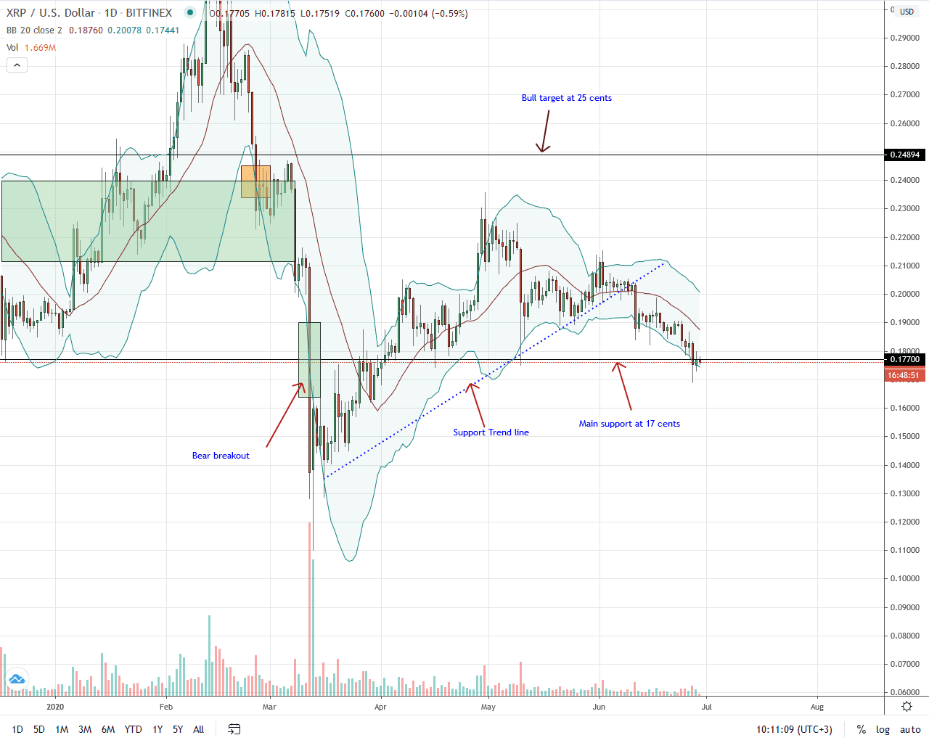Select the 1M time range
Screen dimensions: 929x743
(62, 729)
